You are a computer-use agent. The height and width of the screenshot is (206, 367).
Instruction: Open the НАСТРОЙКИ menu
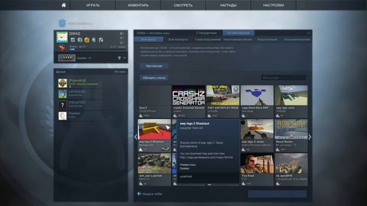pos(274,5)
